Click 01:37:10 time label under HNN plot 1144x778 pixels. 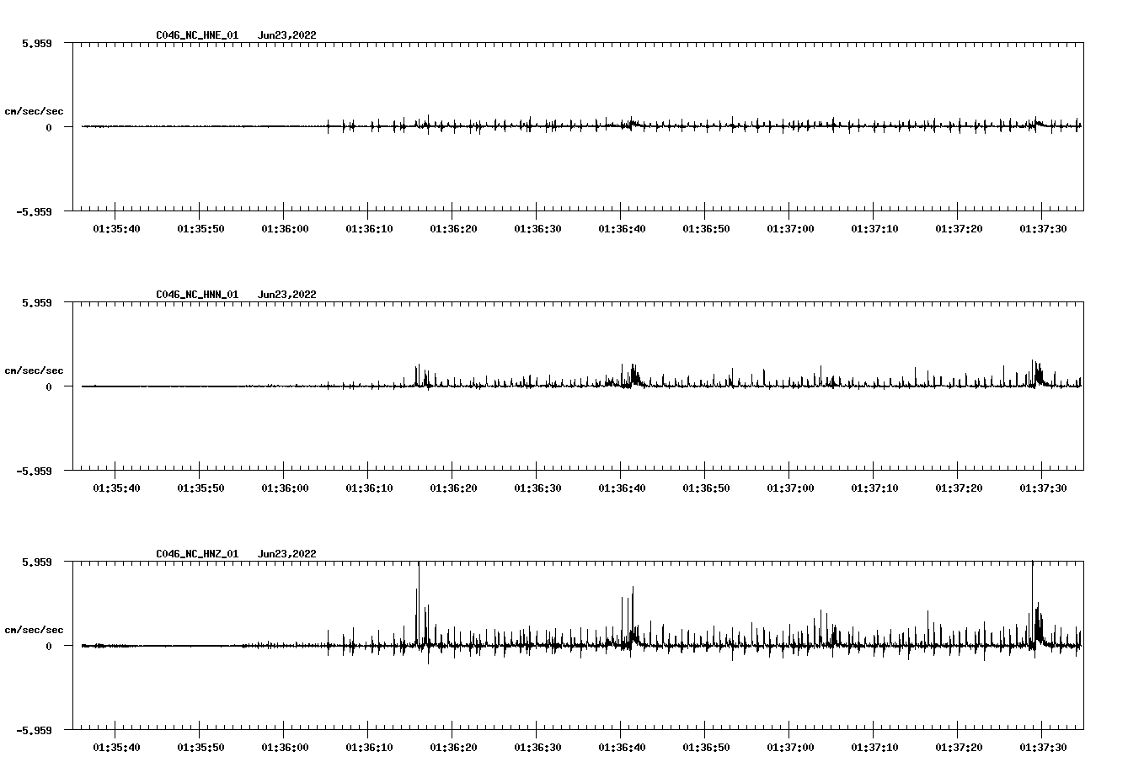point(874,488)
